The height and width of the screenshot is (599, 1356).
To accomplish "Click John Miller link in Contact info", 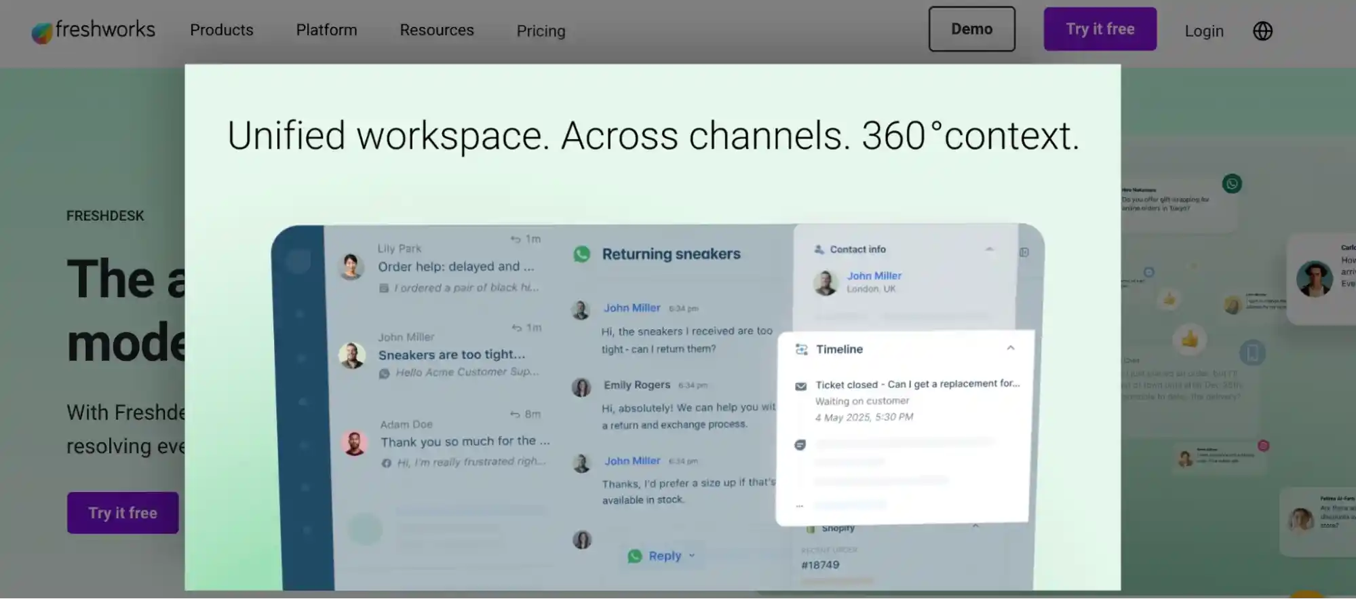I will coord(874,275).
